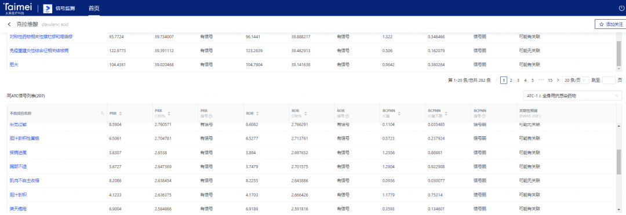Open the 20 条/页 page size dropdown
Viewport: 626px width, 215px height.
(x=576, y=80)
